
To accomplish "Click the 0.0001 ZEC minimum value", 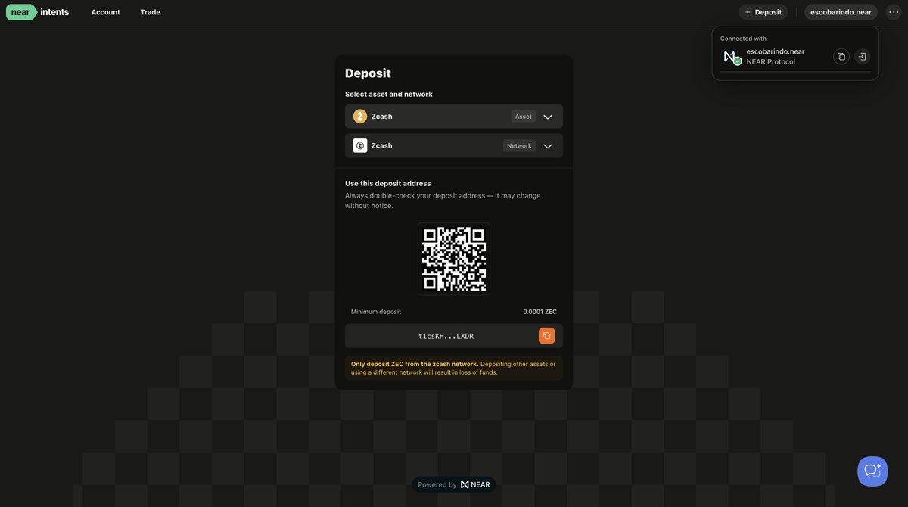I will (540, 312).
